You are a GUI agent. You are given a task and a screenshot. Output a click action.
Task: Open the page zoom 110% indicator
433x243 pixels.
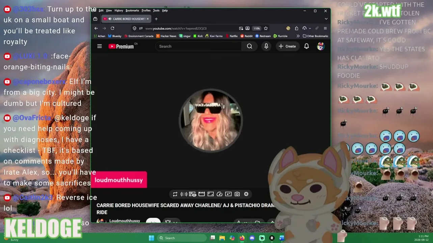point(257,28)
